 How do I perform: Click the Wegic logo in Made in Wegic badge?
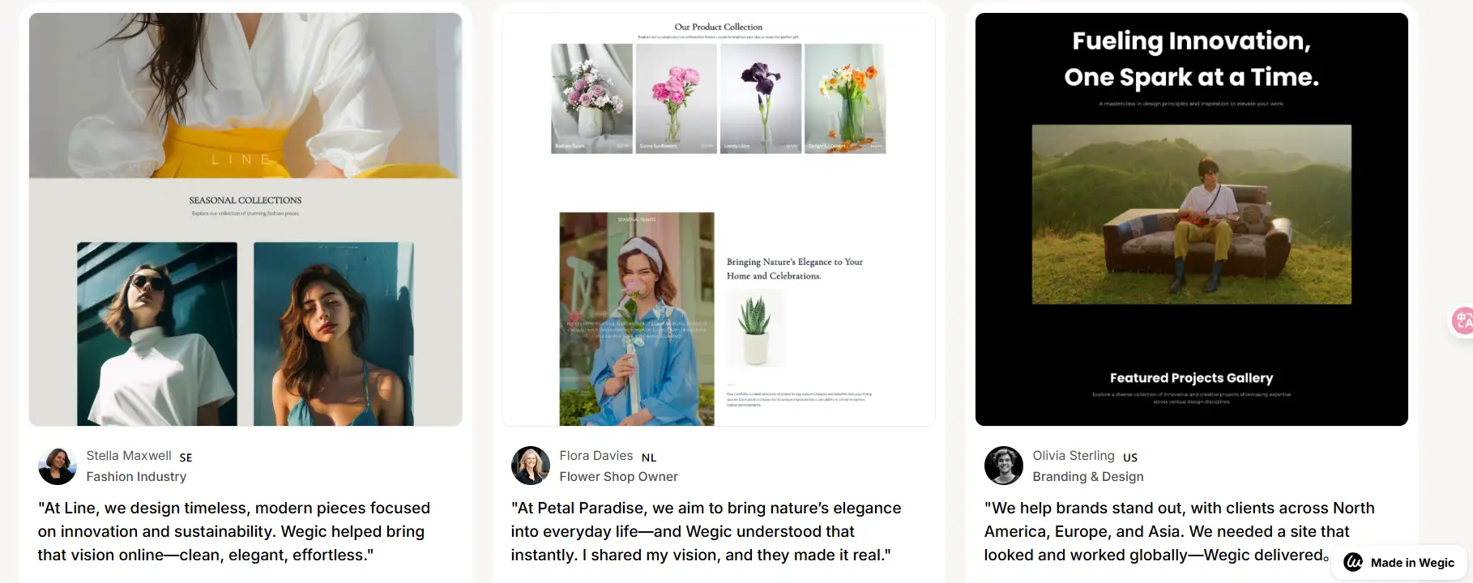1353,562
